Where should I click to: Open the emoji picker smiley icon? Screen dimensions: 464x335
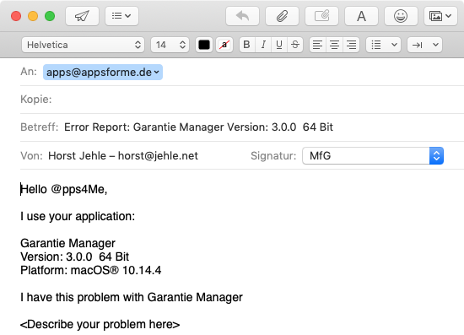tap(401, 16)
